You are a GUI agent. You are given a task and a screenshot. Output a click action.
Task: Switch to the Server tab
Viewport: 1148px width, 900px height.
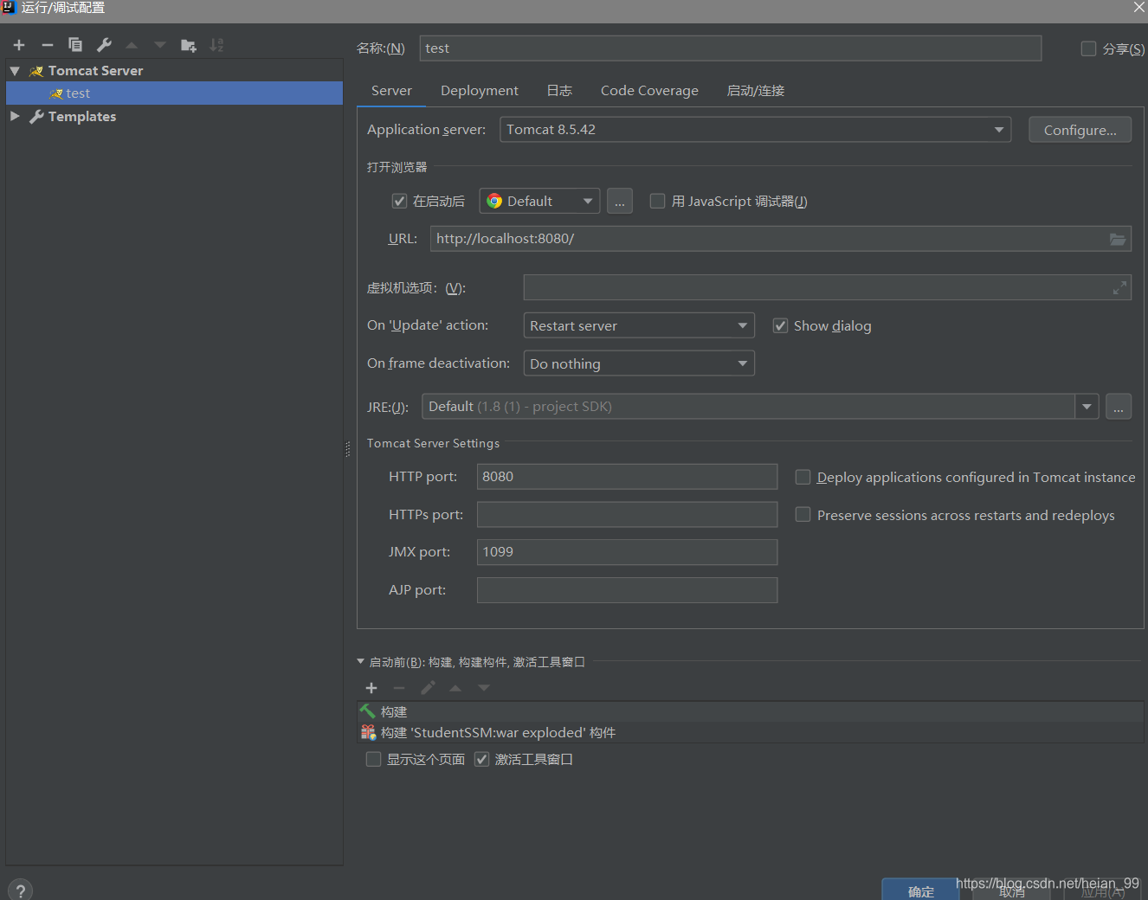(x=391, y=91)
